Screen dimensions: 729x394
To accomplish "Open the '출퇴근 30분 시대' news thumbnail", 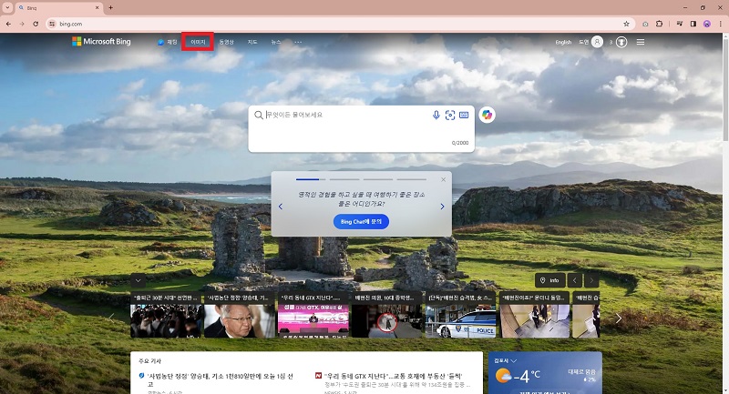I will pos(166,315).
